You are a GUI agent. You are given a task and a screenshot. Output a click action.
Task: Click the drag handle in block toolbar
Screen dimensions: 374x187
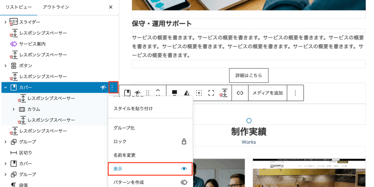pyautogui.click(x=148, y=93)
